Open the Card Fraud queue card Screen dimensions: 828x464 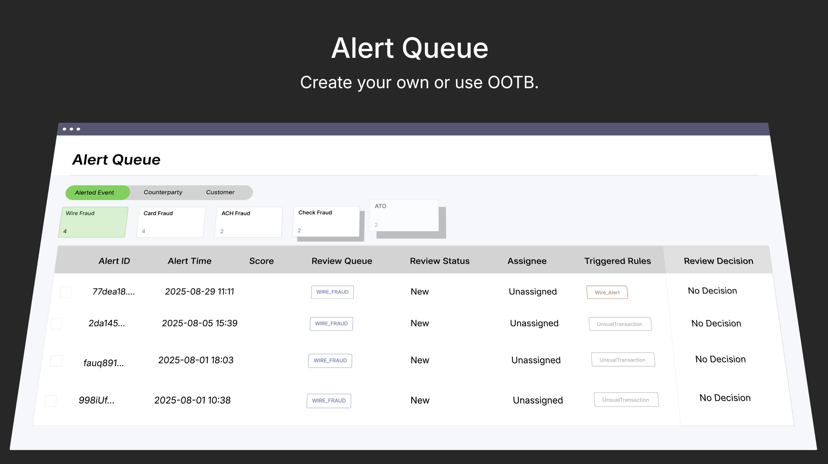171,222
